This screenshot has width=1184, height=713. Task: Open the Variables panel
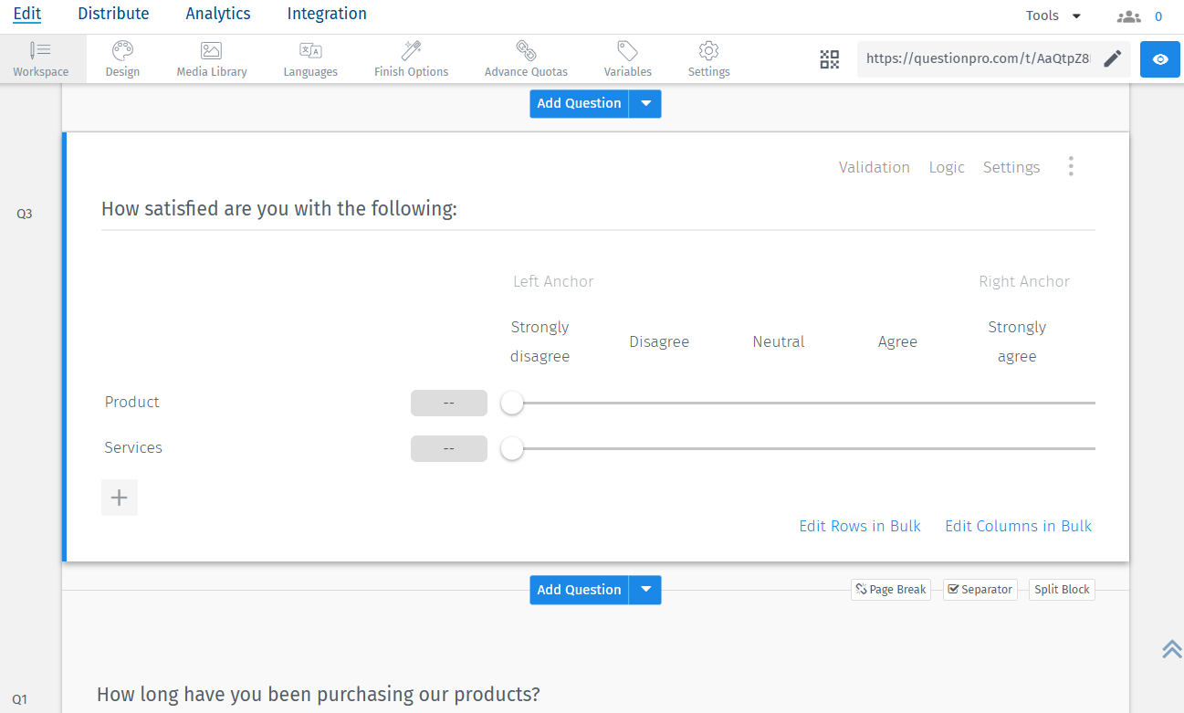[x=627, y=58]
